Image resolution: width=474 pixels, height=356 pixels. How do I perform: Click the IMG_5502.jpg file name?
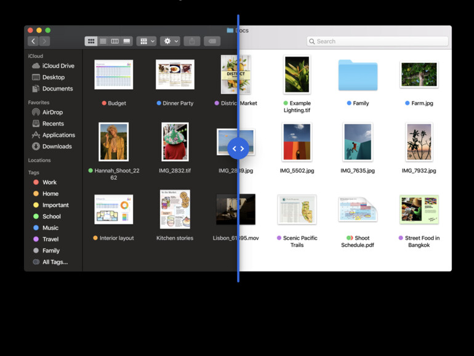pyautogui.click(x=297, y=171)
